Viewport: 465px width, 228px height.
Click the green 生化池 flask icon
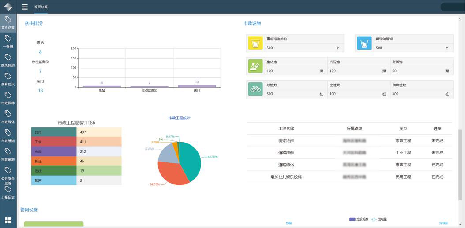[x=255, y=66]
